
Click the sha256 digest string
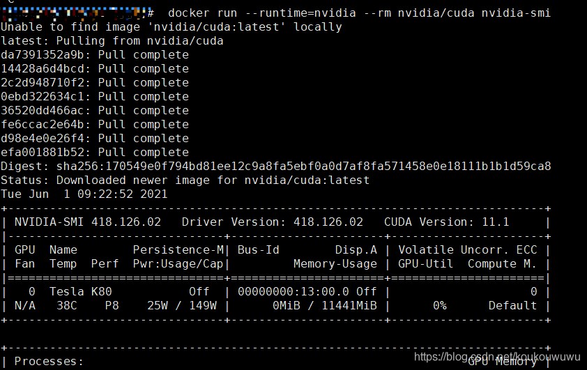[x=303, y=166]
